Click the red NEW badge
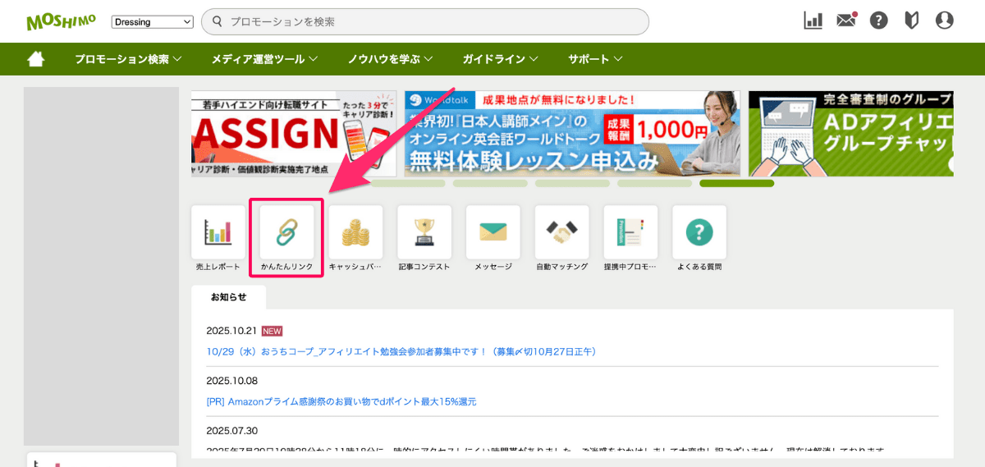985x467 pixels. pos(272,331)
